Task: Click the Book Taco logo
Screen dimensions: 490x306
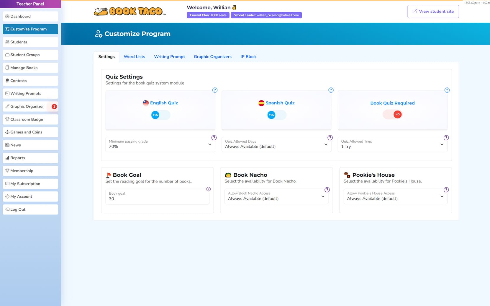Action: tap(130, 12)
